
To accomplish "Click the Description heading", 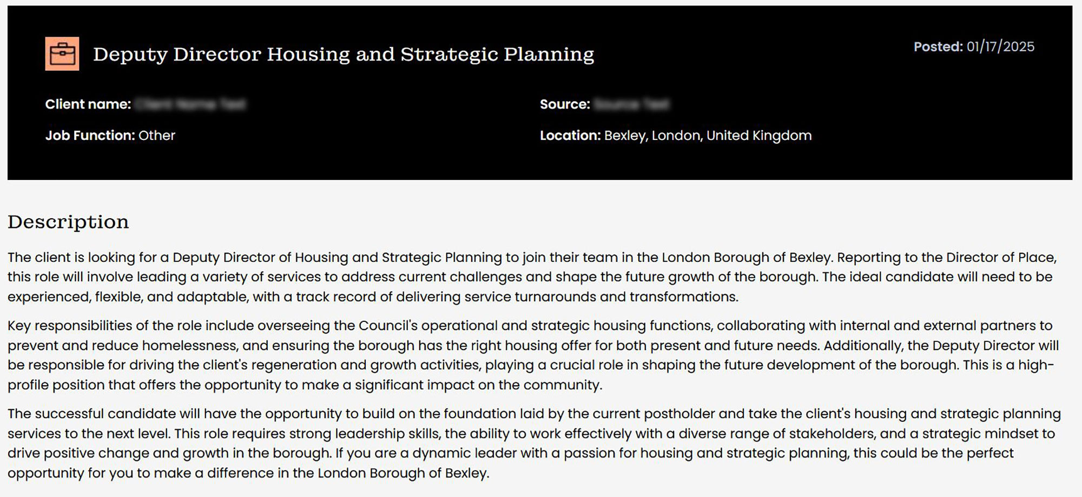I will (68, 221).
